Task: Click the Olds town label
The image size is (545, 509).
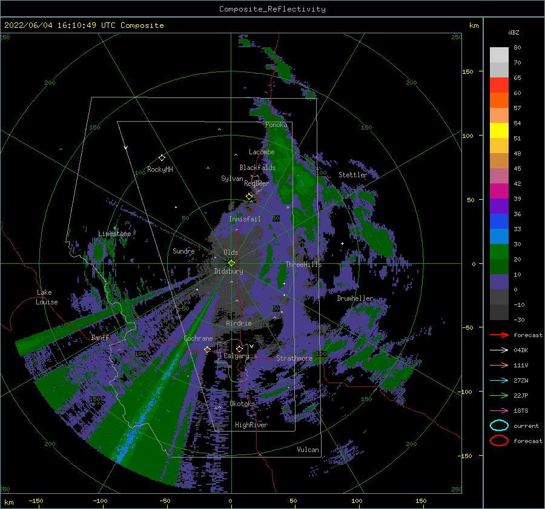Action: point(231,252)
